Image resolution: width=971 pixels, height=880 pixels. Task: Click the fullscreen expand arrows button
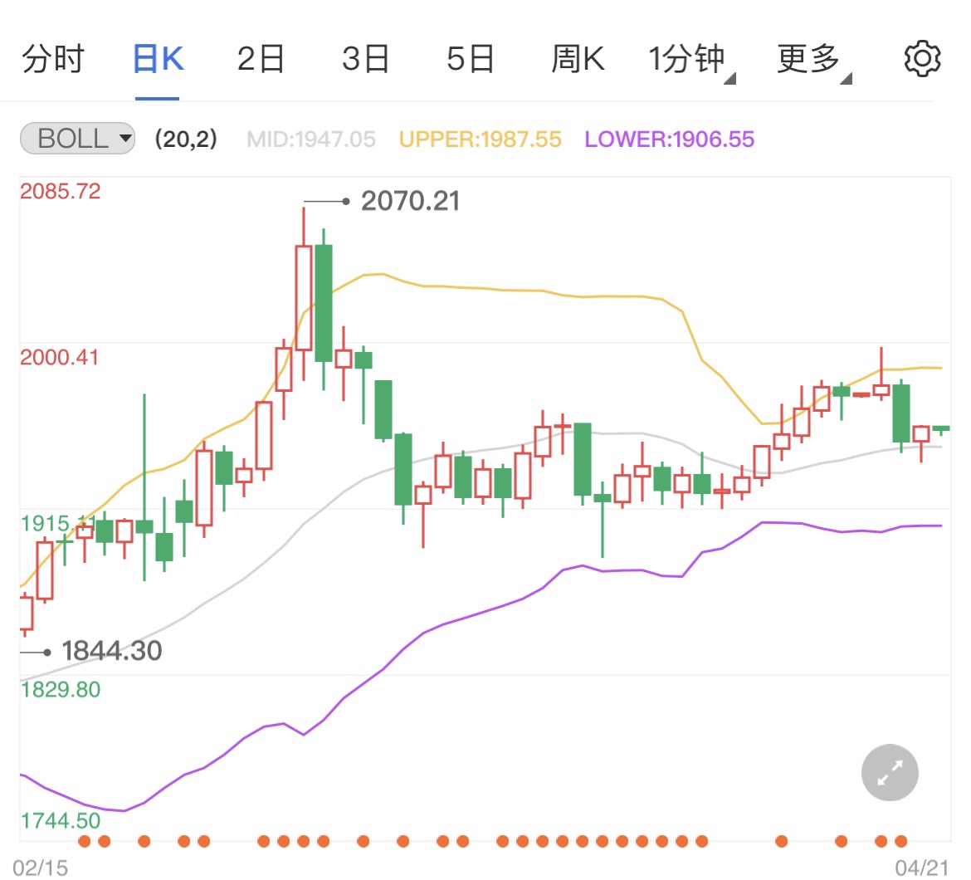click(x=890, y=773)
